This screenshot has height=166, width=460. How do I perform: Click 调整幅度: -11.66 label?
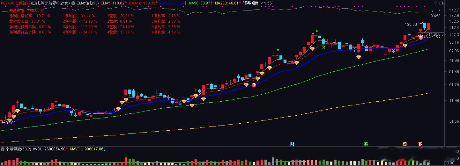(x=257, y=3)
